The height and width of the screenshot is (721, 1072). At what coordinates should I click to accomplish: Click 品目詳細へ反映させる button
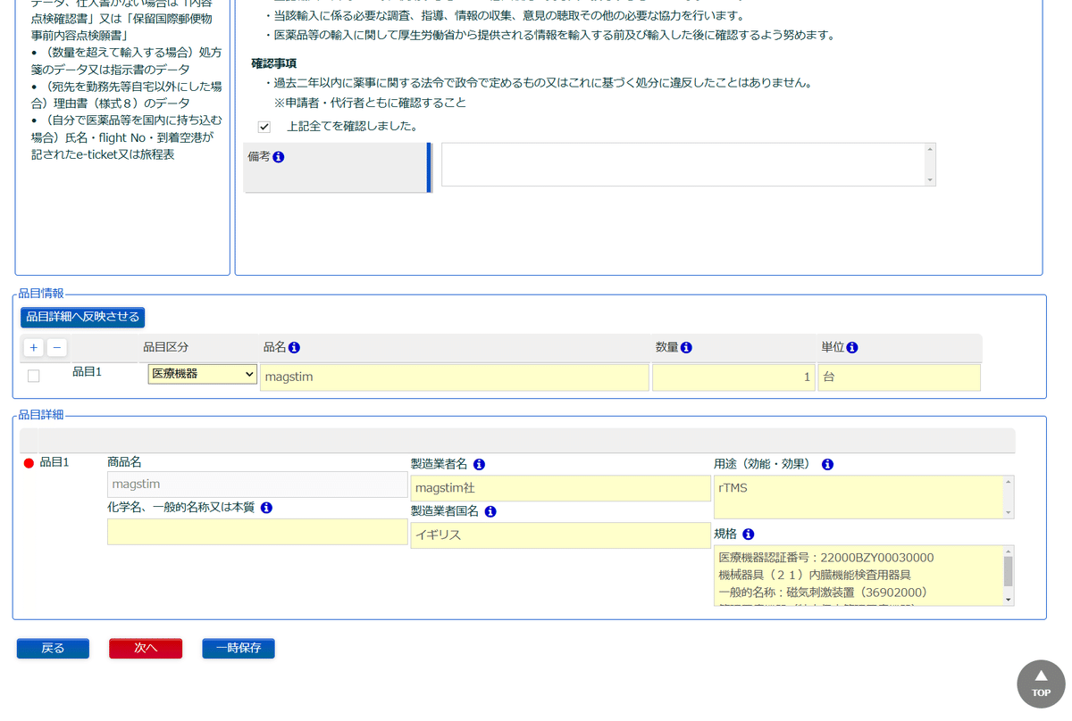[82, 317]
